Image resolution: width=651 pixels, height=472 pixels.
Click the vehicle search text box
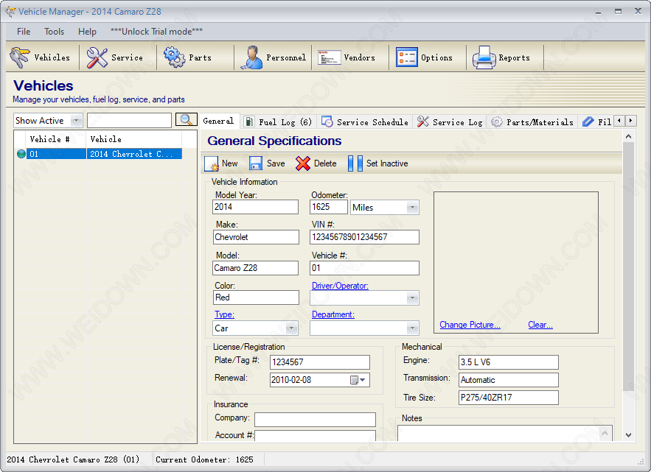pyautogui.click(x=129, y=121)
